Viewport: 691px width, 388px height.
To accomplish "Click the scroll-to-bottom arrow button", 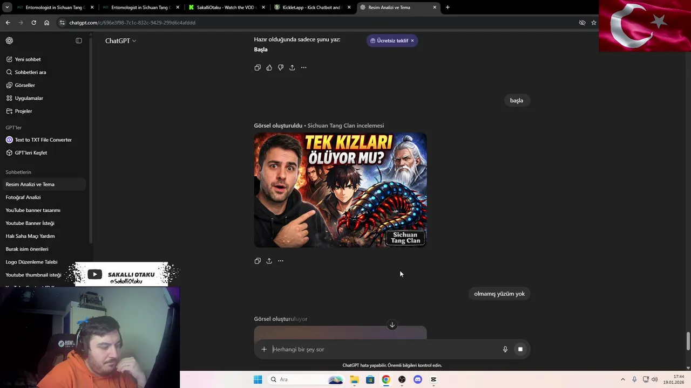I will 392,325.
